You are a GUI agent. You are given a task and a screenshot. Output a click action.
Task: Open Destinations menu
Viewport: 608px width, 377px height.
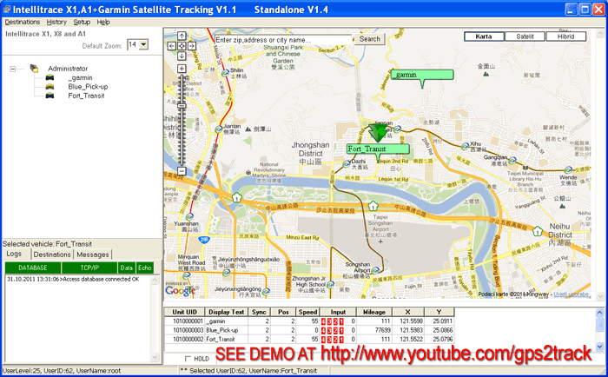tap(22, 22)
